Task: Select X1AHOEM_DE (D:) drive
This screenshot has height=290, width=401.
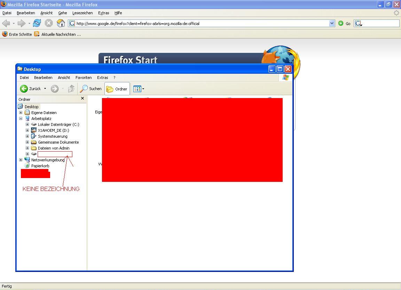Action: [x=54, y=130]
